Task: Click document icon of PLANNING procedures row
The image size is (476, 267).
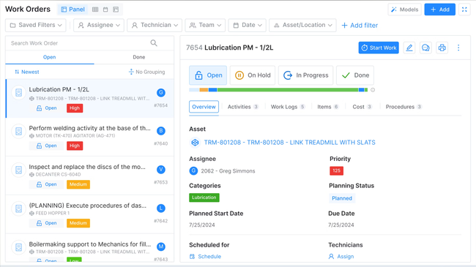Action: (18, 208)
